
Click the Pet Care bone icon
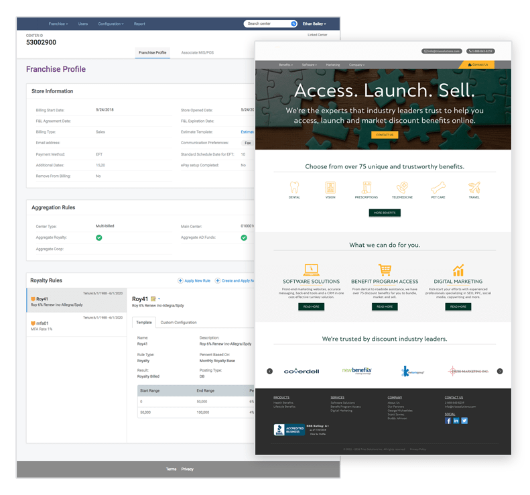[x=438, y=187]
